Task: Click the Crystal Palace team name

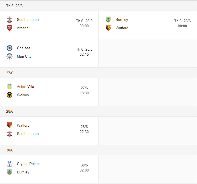Action: [x=28, y=164]
